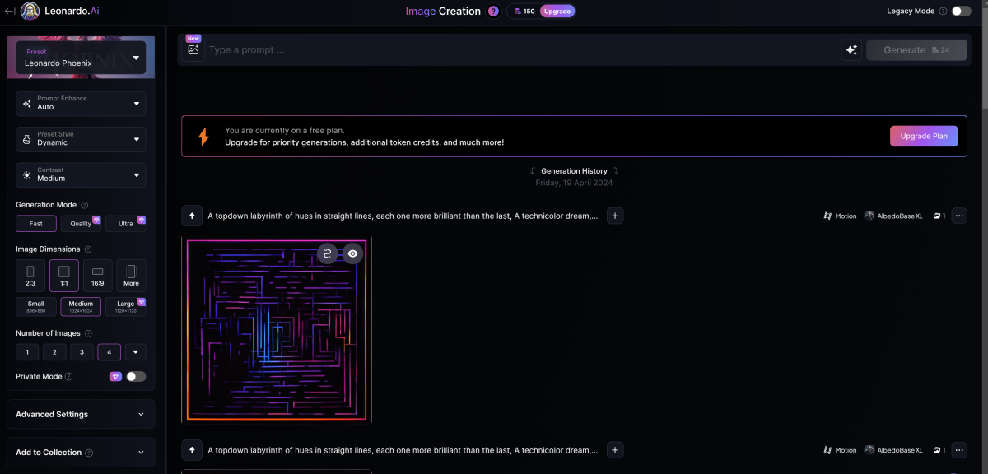Image resolution: width=988 pixels, height=474 pixels.
Task: Toggle Private Mode switch
Action: tap(136, 376)
